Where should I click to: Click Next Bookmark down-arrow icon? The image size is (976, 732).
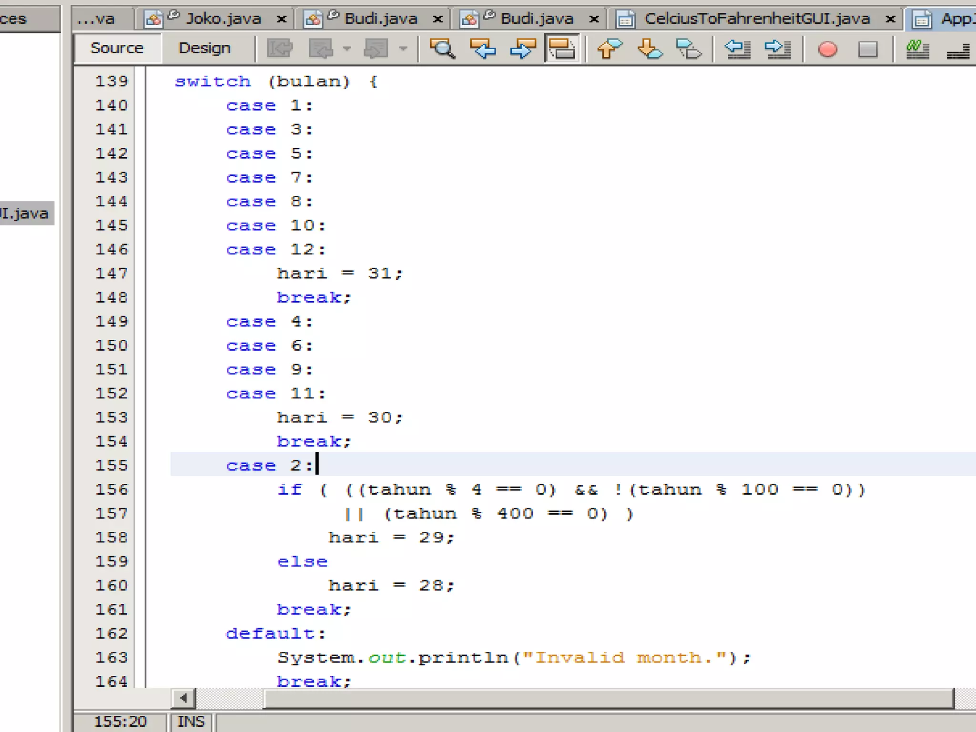(649, 49)
